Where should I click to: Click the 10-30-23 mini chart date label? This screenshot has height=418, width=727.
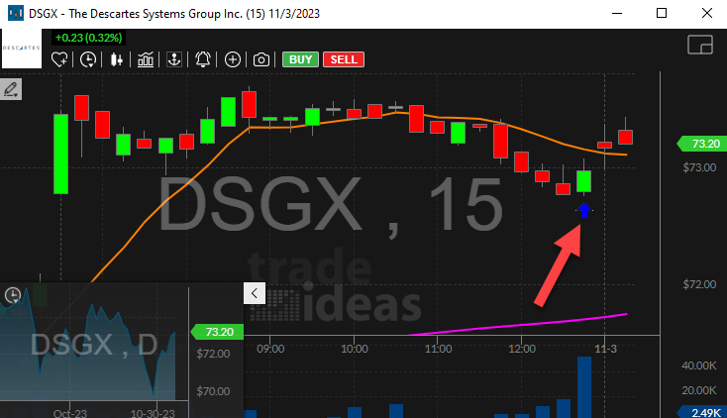[x=153, y=413]
